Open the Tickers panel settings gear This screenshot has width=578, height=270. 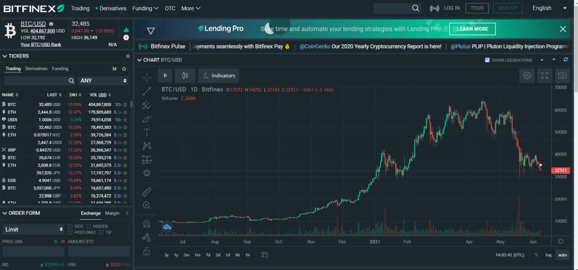tap(128, 56)
